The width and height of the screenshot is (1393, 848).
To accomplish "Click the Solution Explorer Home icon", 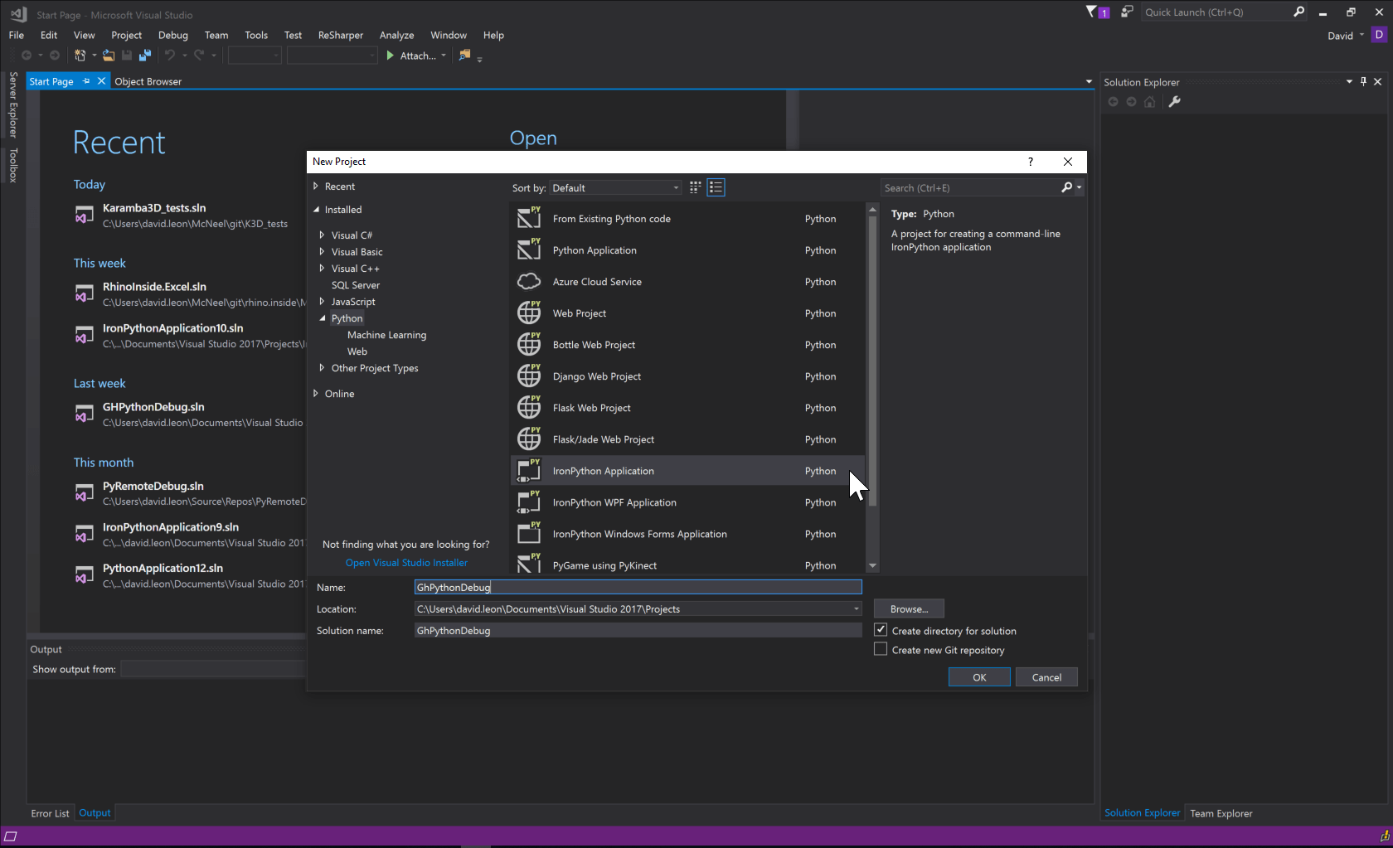I will point(1149,102).
